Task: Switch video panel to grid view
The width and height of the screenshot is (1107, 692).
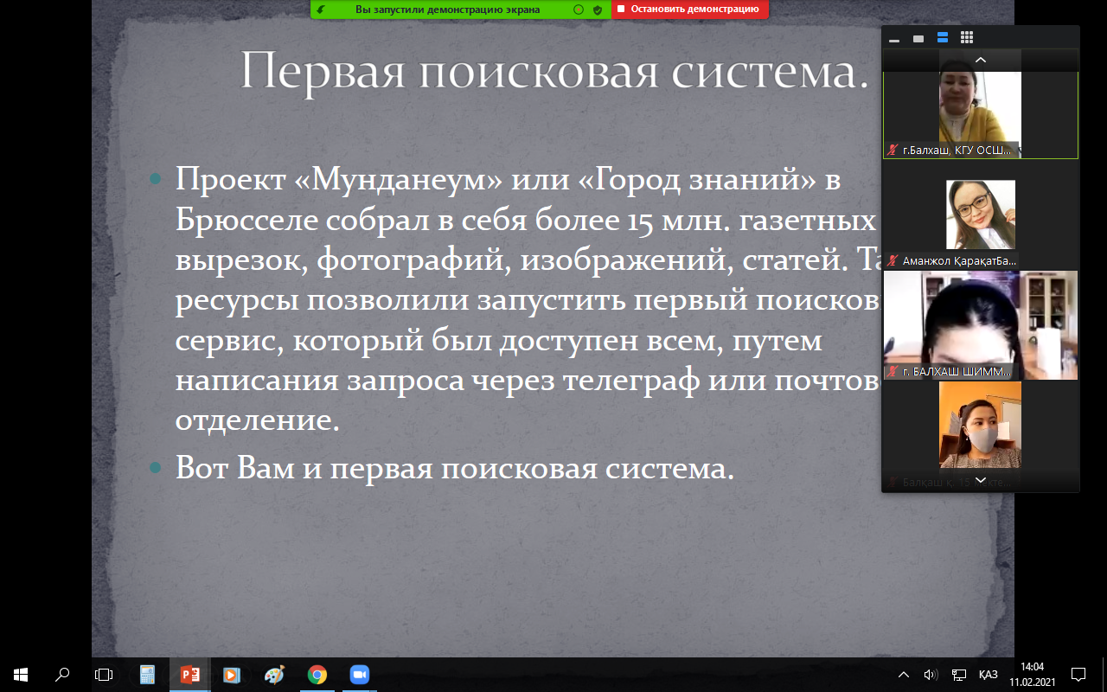Action: pyautogui.click(x=967, y=38)
